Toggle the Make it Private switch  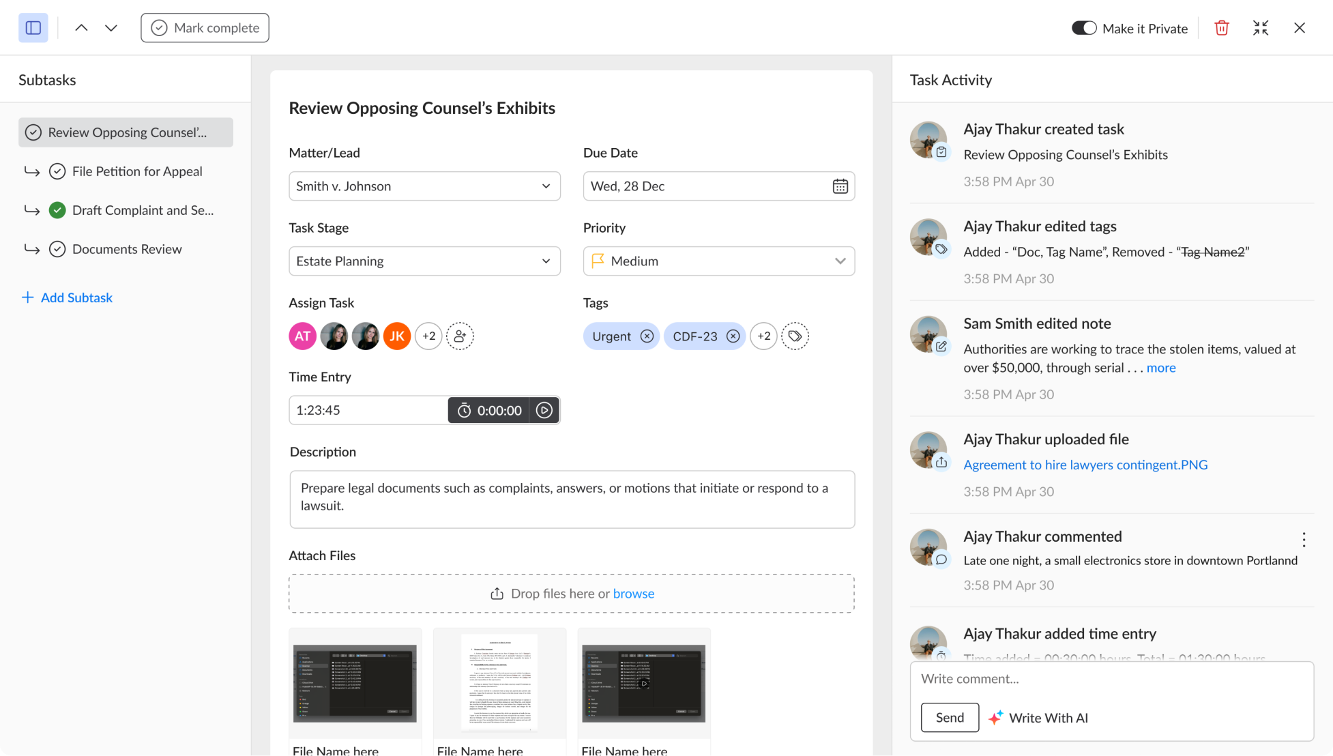coord(1083,28)
